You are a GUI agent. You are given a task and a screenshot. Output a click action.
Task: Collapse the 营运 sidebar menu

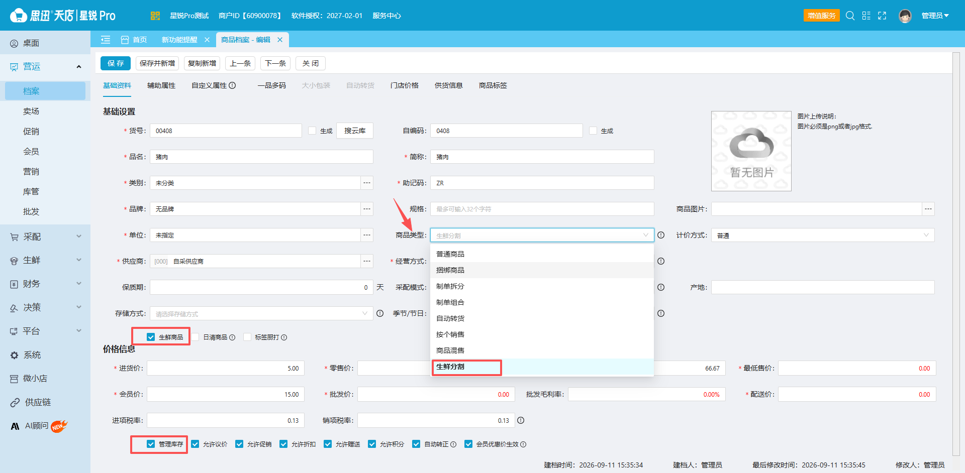click(45, 66)
